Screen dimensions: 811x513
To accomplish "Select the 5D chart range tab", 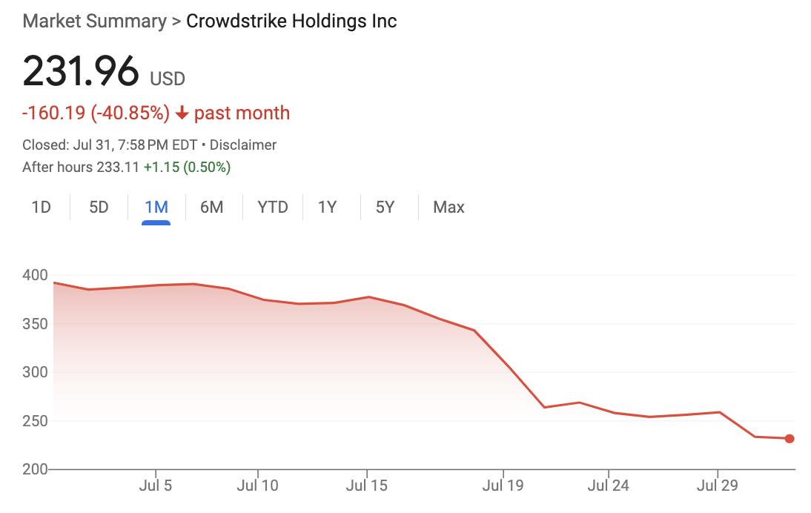I will click(x=99, y=207).
